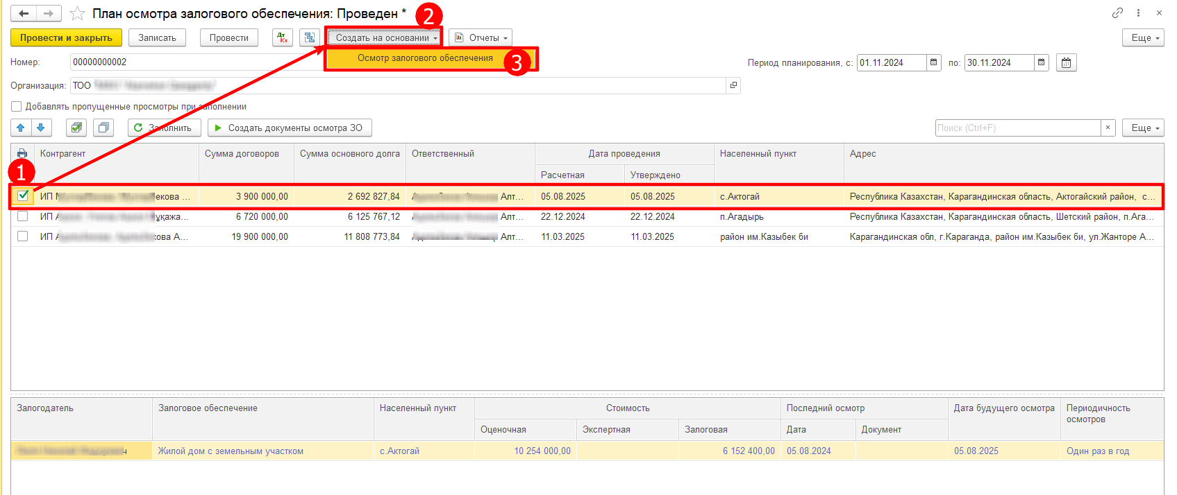Click the Поиск (Ctrl+F) search field
Image resolution: width=1177 pixels, height=495 pixels.
click(1018, 128)
